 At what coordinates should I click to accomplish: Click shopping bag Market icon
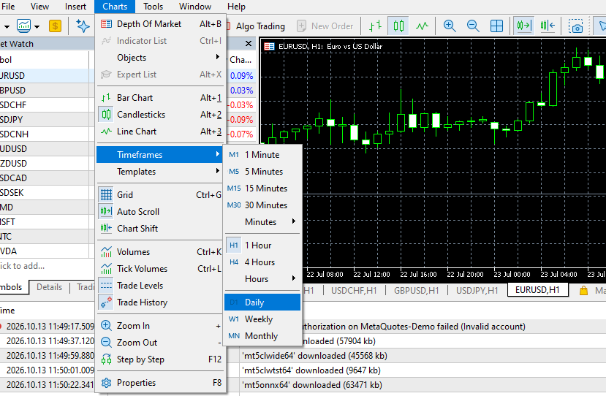pos(583,291)
